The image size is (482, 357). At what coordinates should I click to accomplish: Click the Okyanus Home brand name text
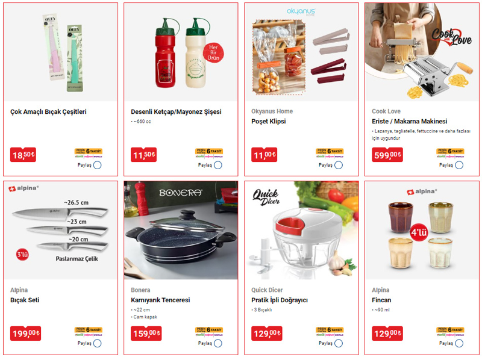click(x=272, y=111)
